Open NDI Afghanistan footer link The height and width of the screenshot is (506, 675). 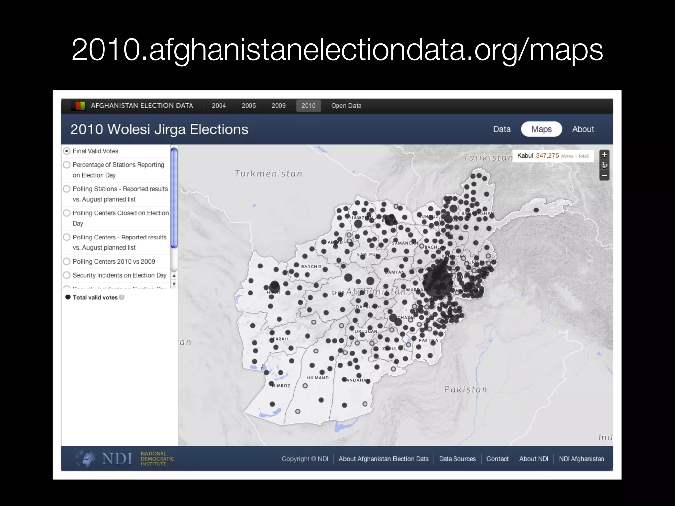tap(581, 459)
